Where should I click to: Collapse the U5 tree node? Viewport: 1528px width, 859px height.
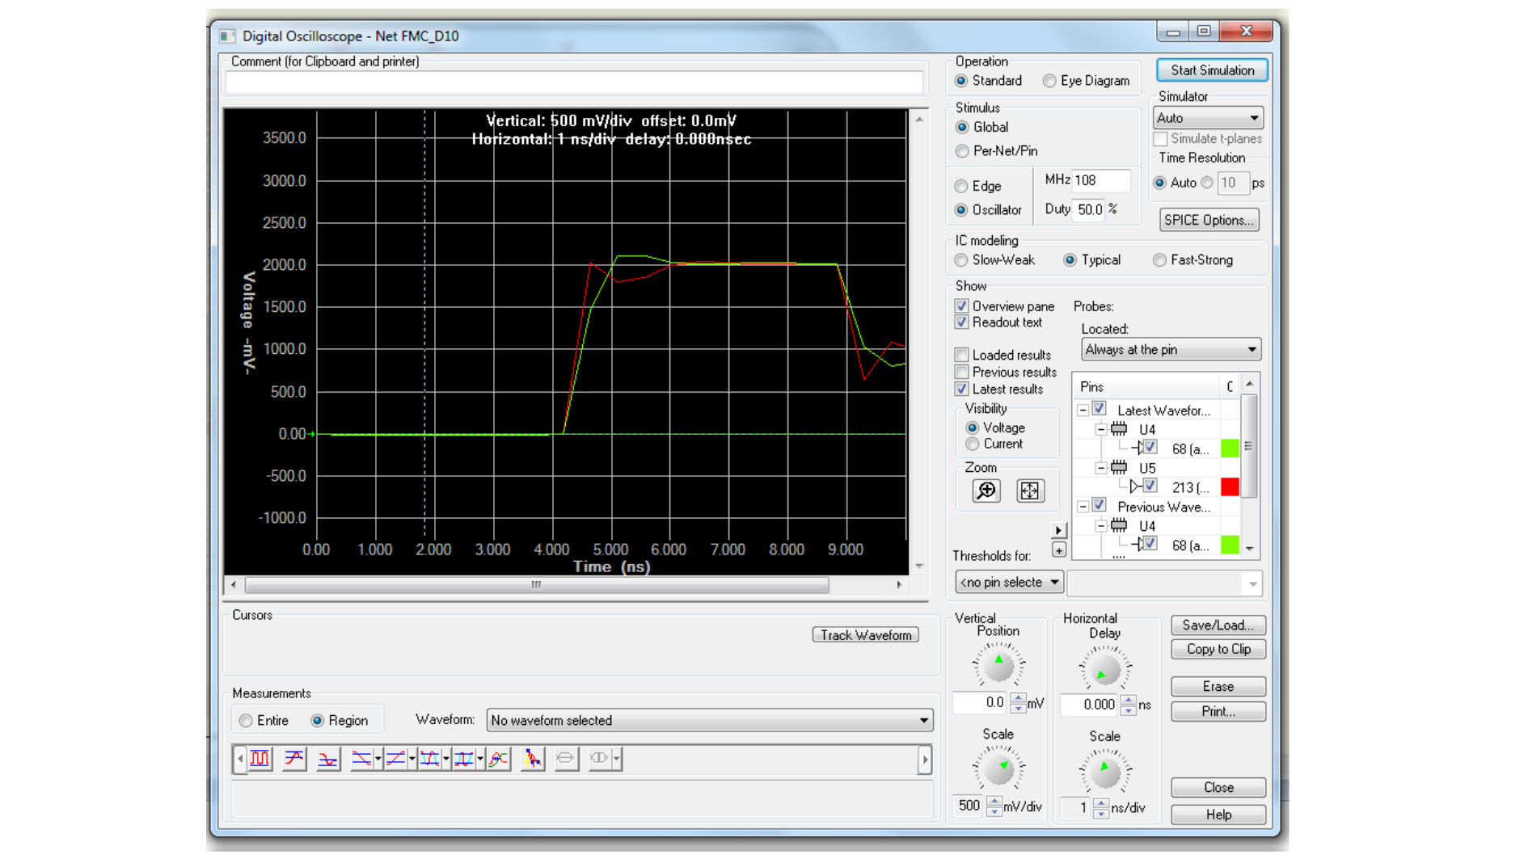click(x=1101, y=468)
